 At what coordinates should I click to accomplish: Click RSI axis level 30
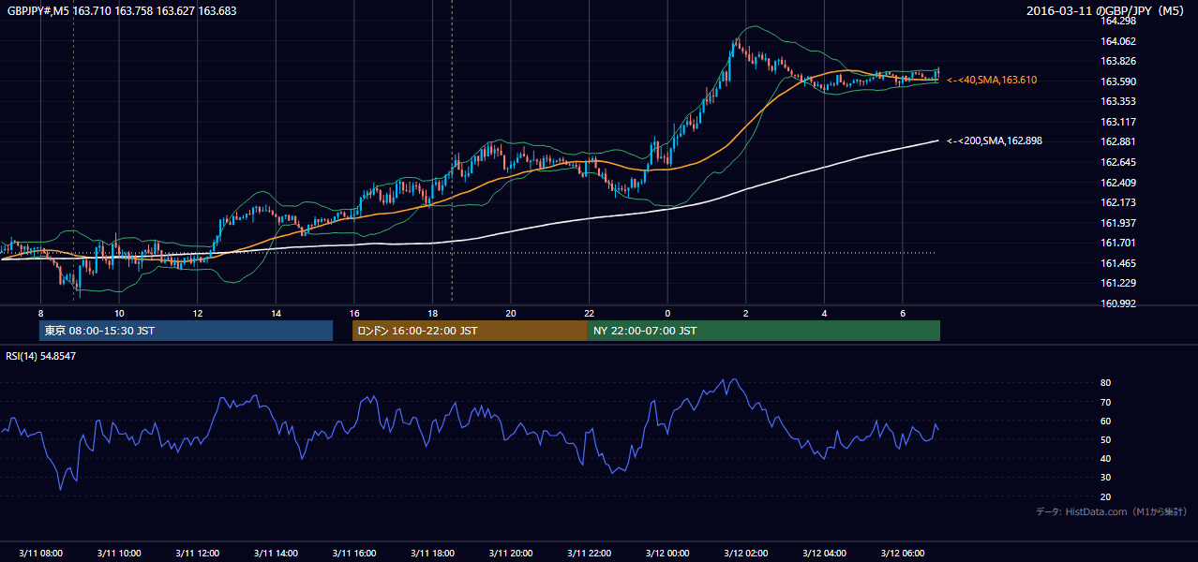pyautogui.click(x=1106, y=478)
